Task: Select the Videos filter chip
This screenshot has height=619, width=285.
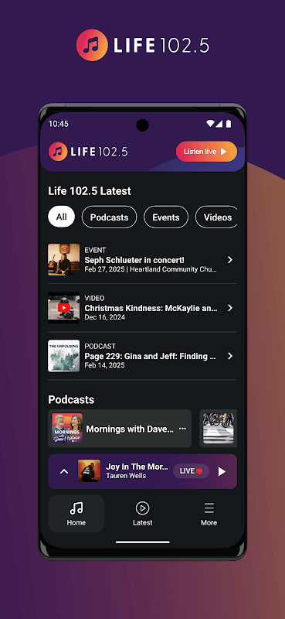Action: [x=217, y=217]
